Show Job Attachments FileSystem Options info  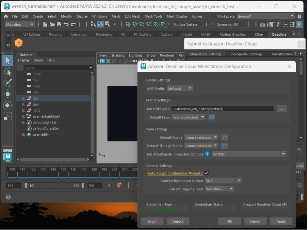(x=207, y=154)
